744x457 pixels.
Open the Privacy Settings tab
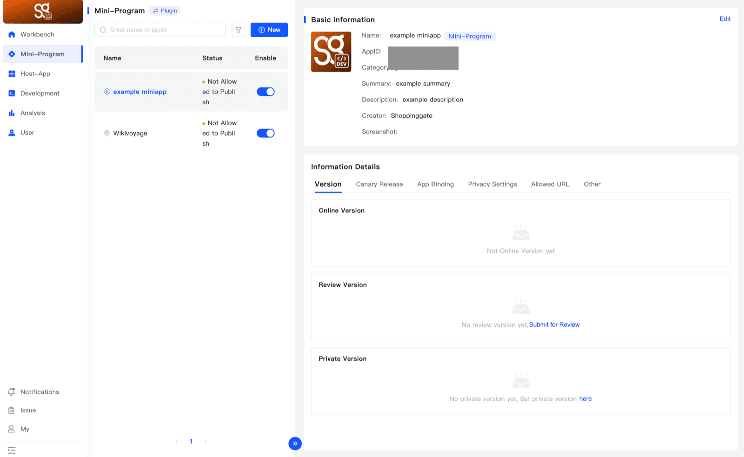point(492,184)
